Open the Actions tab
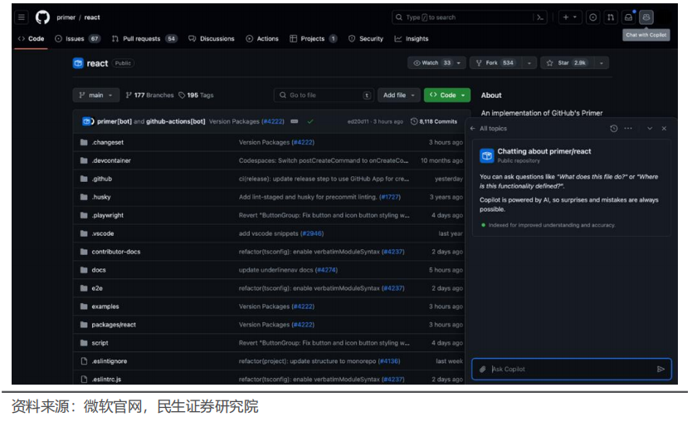The height and width of the screenshot is (422, 697). tap(262, 39)
